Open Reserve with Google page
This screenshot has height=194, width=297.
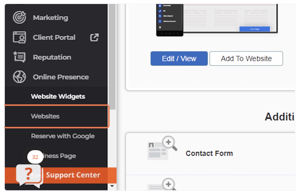[63, 136]
